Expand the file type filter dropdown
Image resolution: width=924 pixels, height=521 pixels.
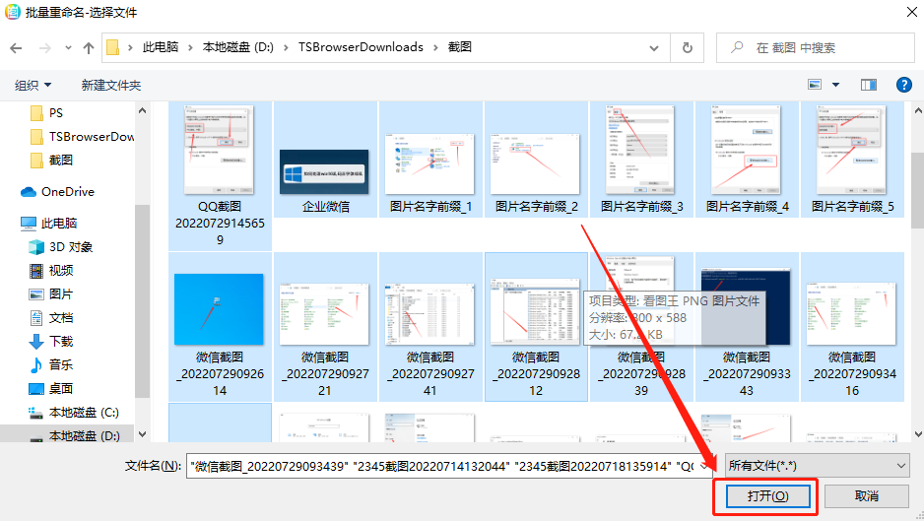tap(816, 465)
